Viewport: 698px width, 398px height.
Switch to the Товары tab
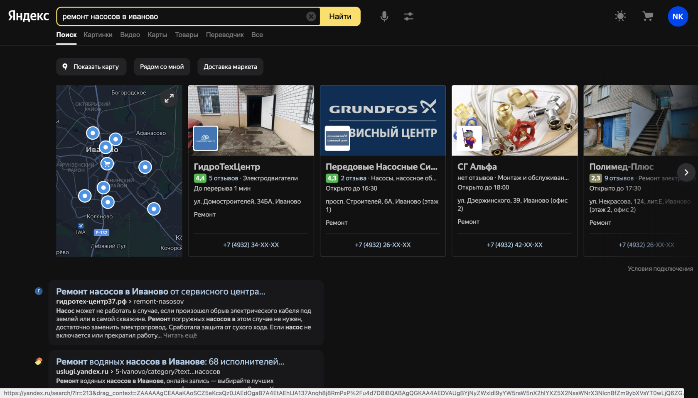point(187,35)
